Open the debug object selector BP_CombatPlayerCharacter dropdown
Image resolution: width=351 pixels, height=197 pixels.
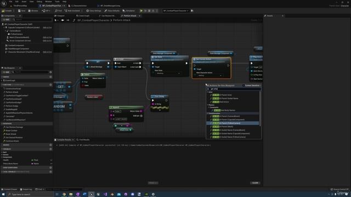(x=175, y=11)
